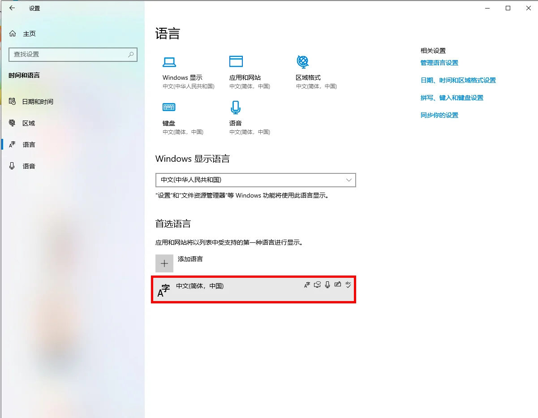Screen dimensions: 538x418
Task: Click the 查找设置 search box
Action: (x=73, y=55)
